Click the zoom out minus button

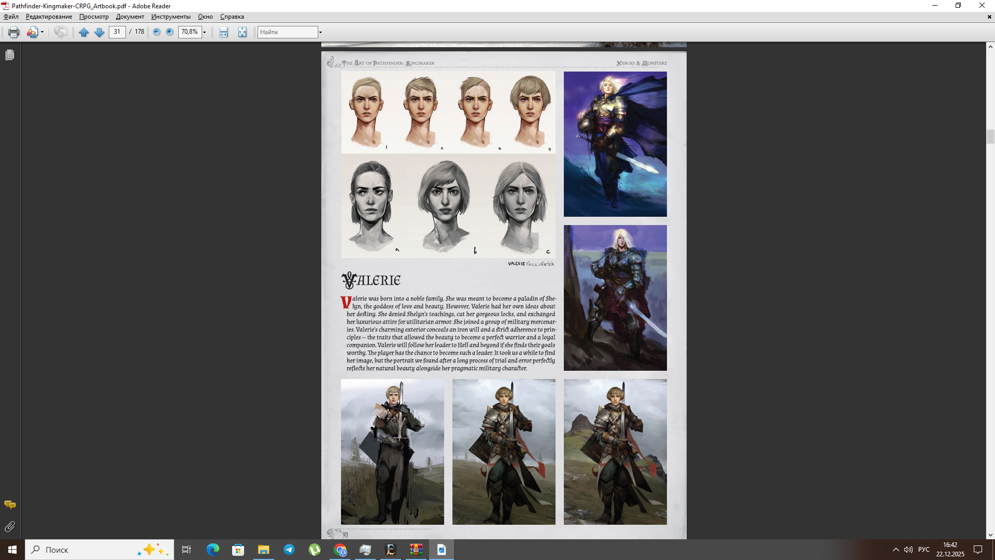pyautogui.click(x=157, y=32)
